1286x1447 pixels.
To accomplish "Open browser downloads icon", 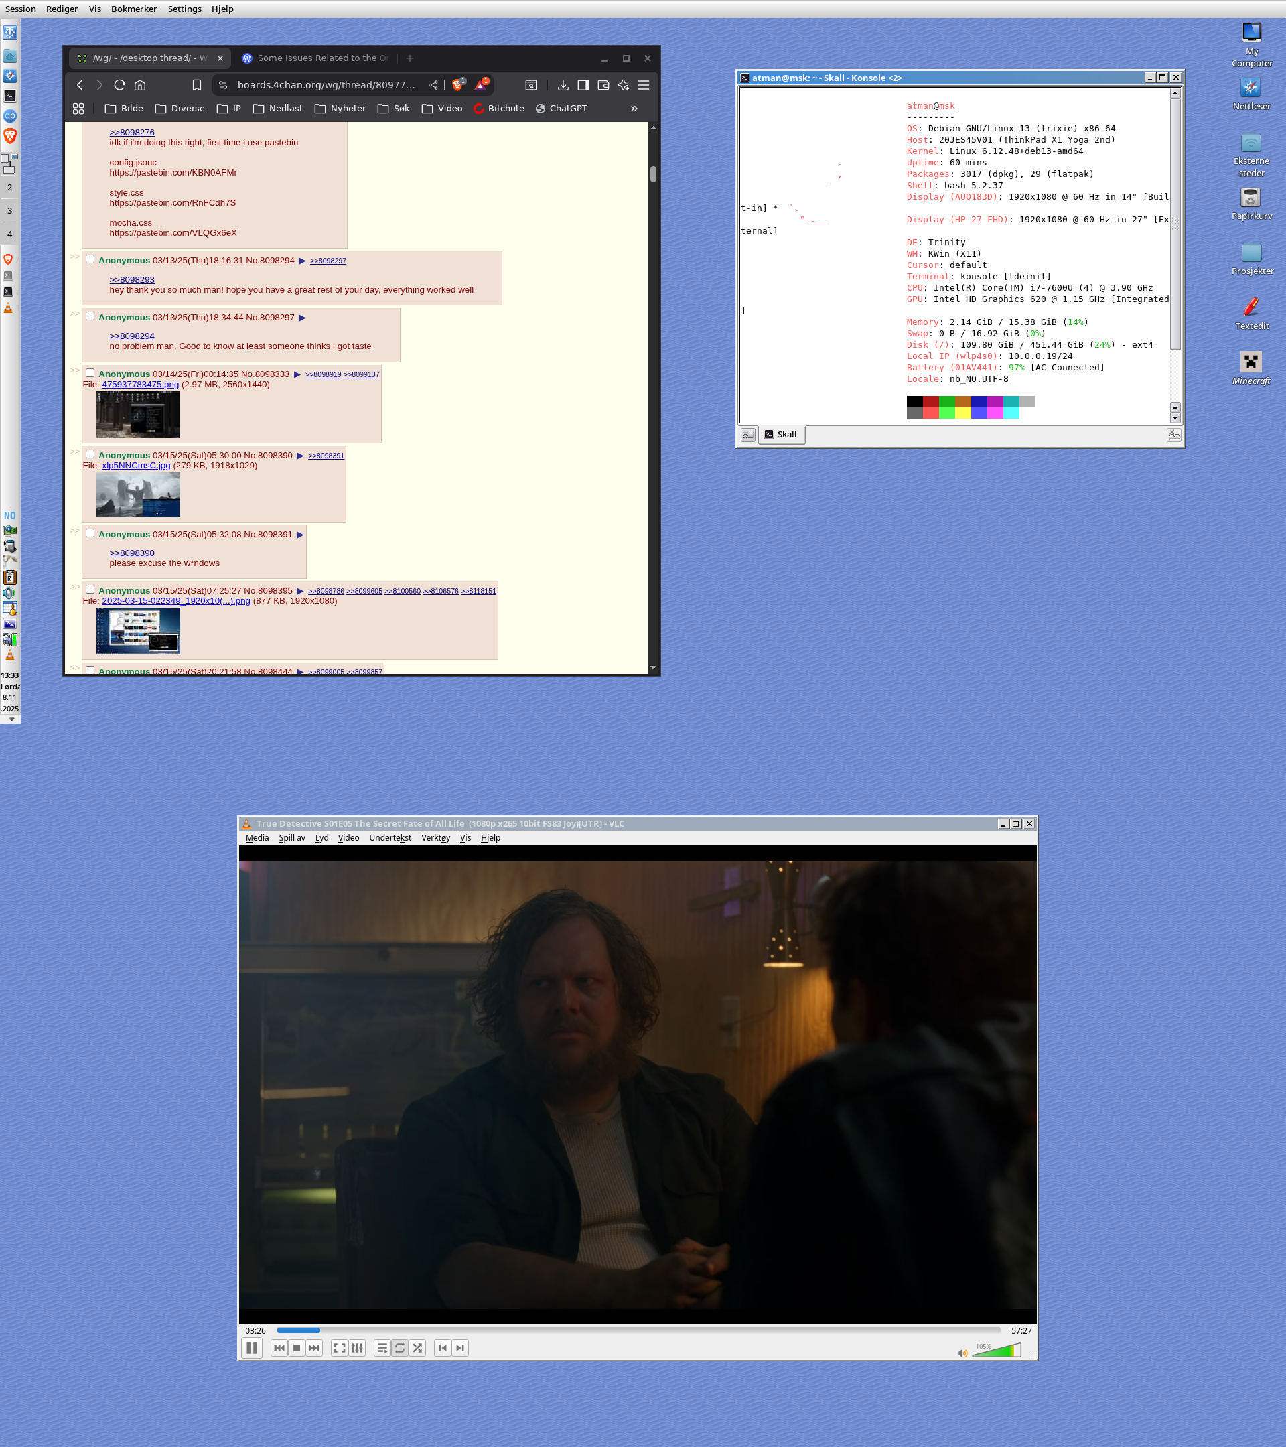I will click(563, 85).
